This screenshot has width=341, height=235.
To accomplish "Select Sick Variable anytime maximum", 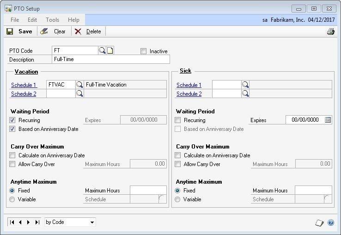I will [177, 199].
